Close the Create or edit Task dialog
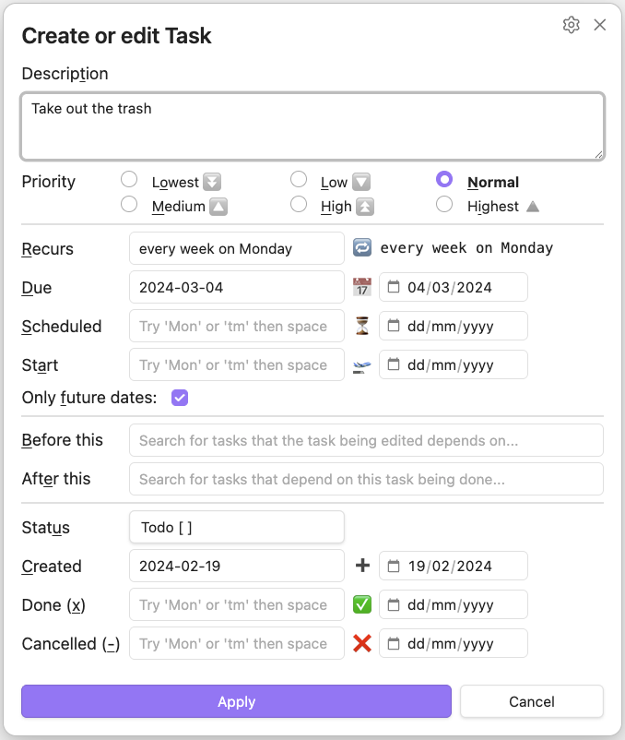This screenshot has height=740, width=625. pyautogui.click(x=600, y=25)
